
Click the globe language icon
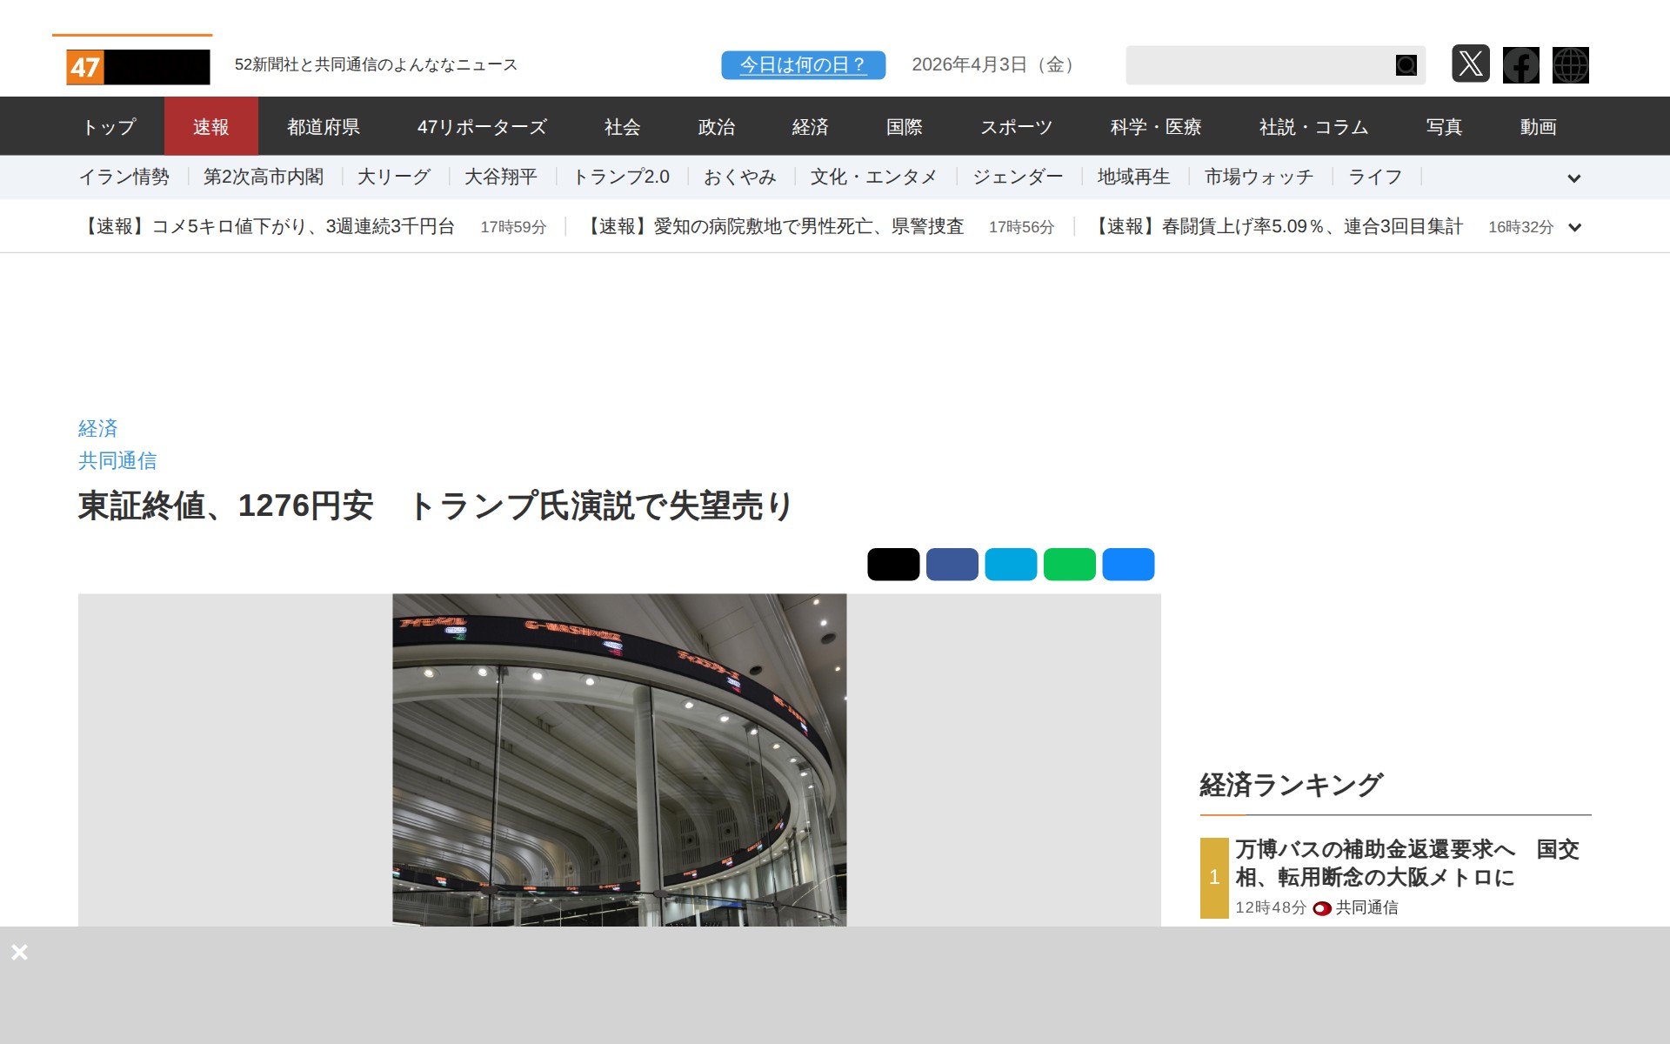(x=1570, y=65)
